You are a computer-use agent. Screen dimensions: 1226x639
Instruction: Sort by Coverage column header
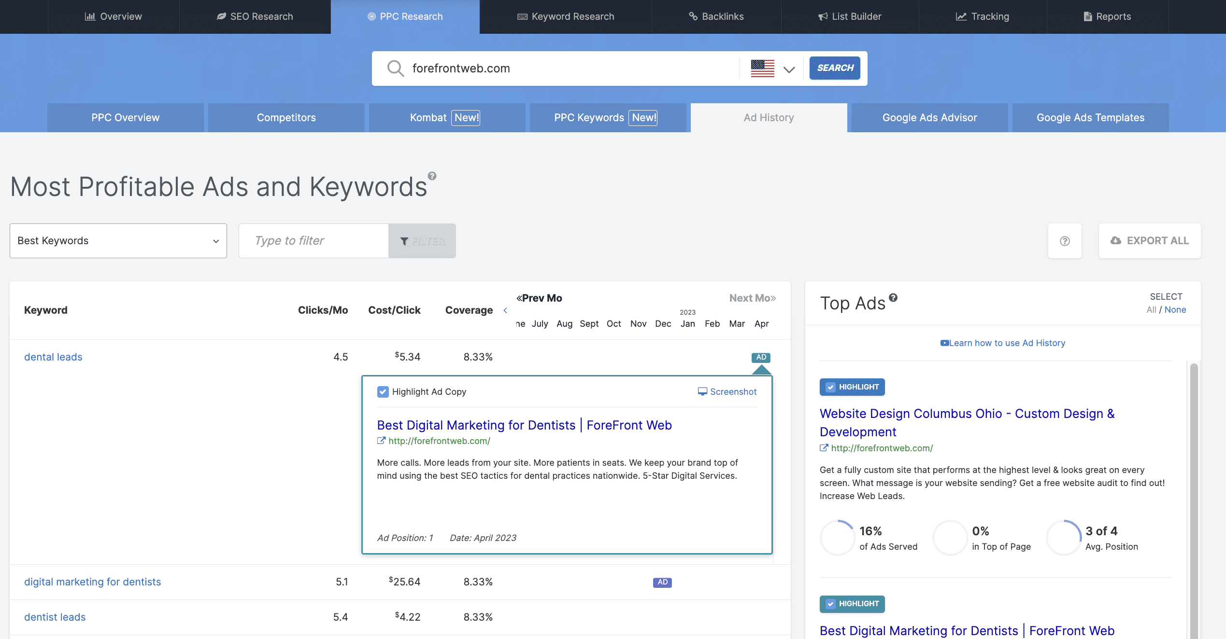click(469, 310)
